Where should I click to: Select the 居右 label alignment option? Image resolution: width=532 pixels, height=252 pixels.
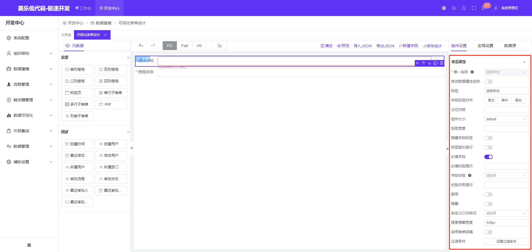(518, 100)
